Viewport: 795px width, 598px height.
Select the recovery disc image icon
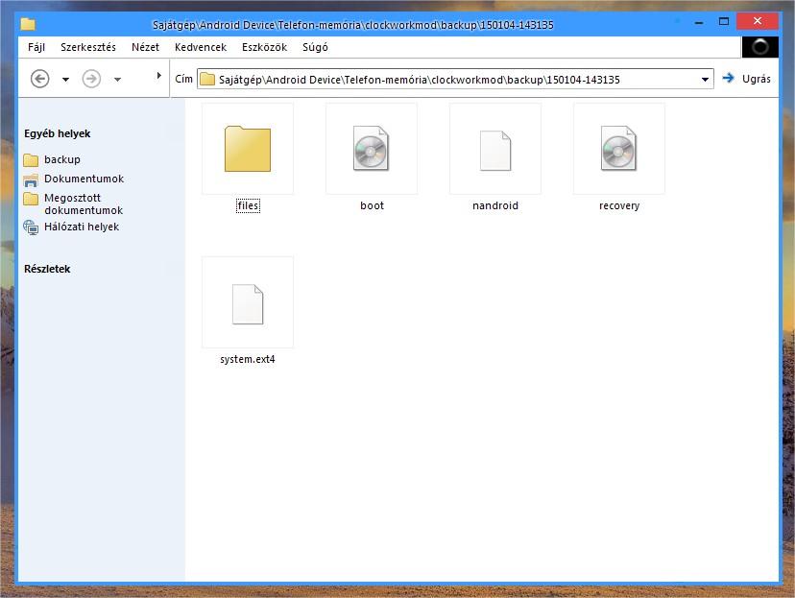(618, 149)
